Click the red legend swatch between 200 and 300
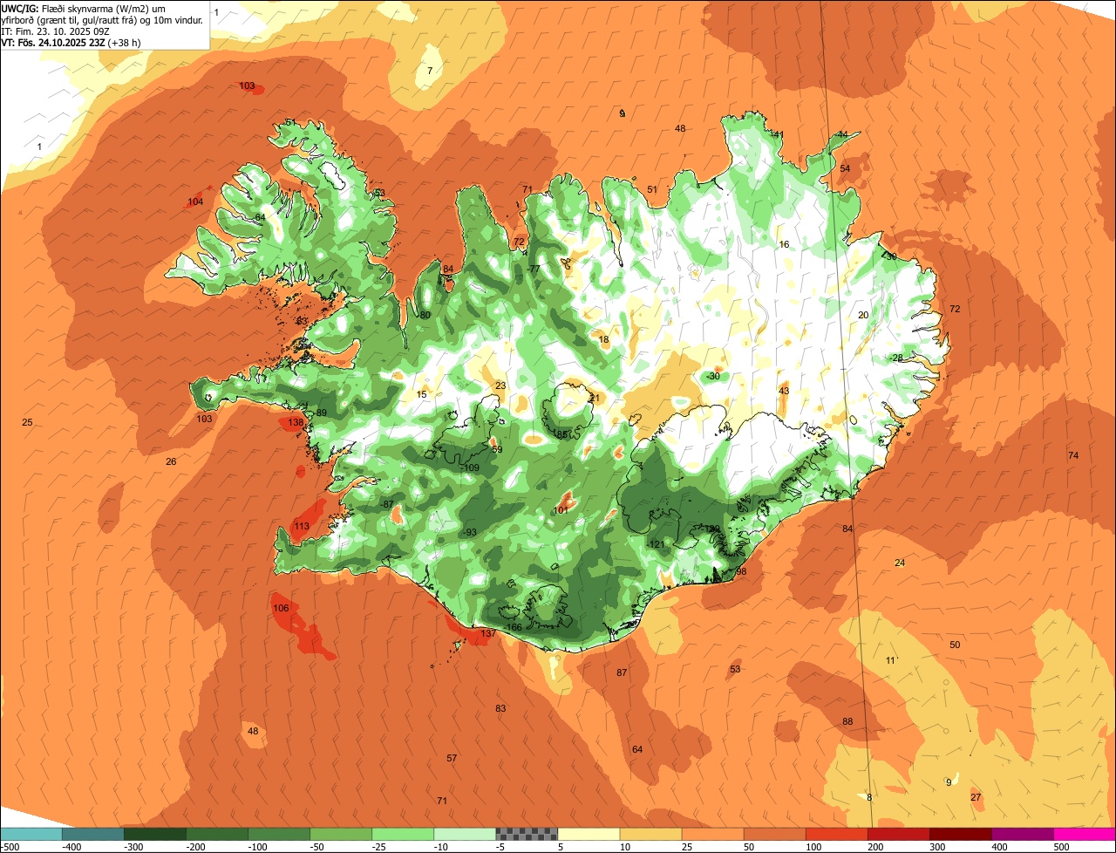 click(897, 834)
